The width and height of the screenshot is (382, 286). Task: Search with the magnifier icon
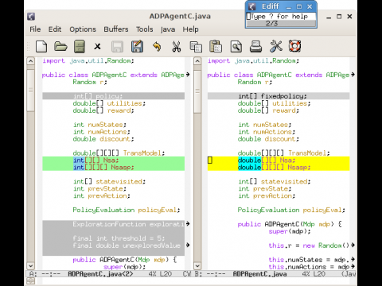pos(236,47)
